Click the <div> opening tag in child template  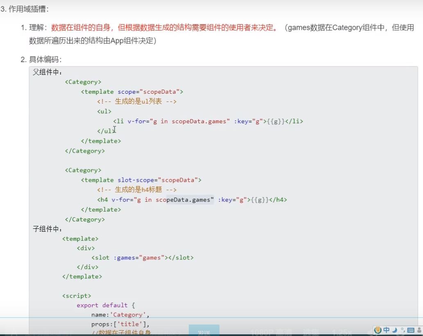tap(86, 248)
